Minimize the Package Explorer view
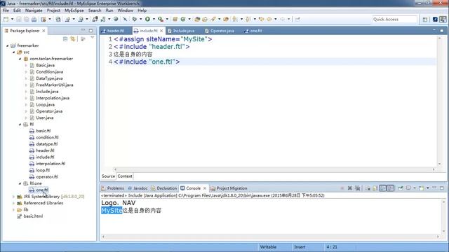 83,30
